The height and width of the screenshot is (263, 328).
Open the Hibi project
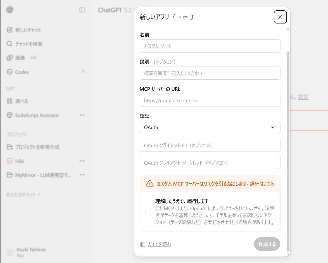point(20,161)
